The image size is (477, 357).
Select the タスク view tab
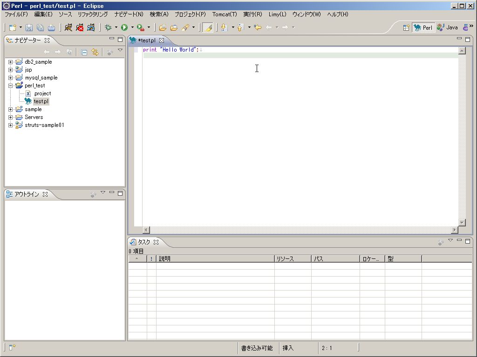(x=144, y=242)
